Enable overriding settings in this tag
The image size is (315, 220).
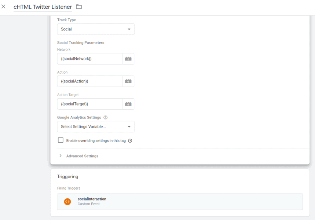[x=61, y=140]
